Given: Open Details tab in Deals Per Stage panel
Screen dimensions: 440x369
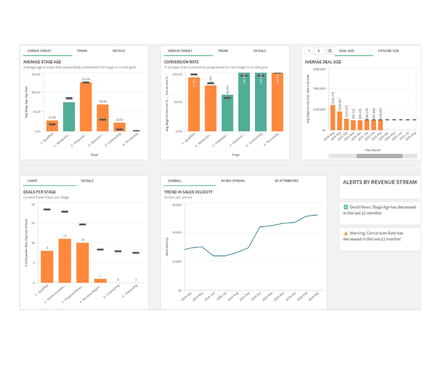Looking at the screenshot, I should [x=87, y=180].
